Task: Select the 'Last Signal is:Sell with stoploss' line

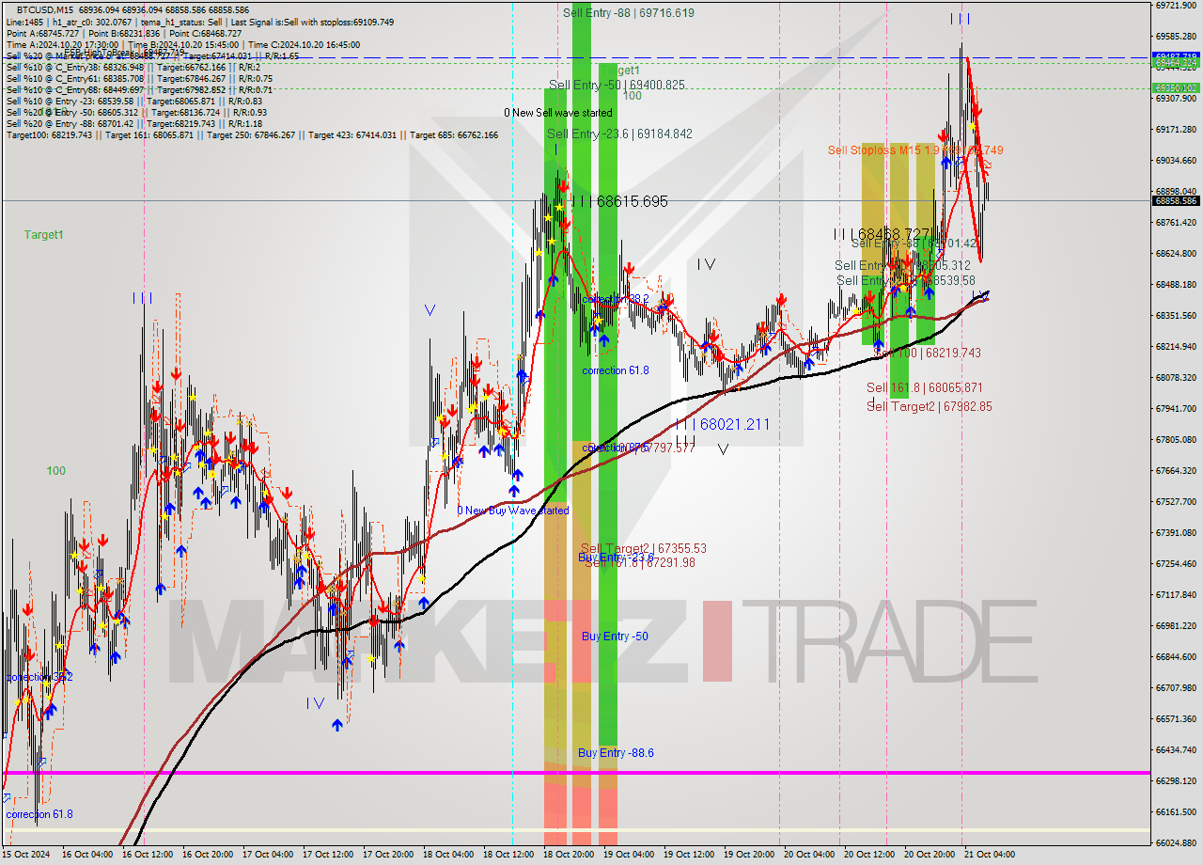Action: pyautogui.click(x=311, y=22)
